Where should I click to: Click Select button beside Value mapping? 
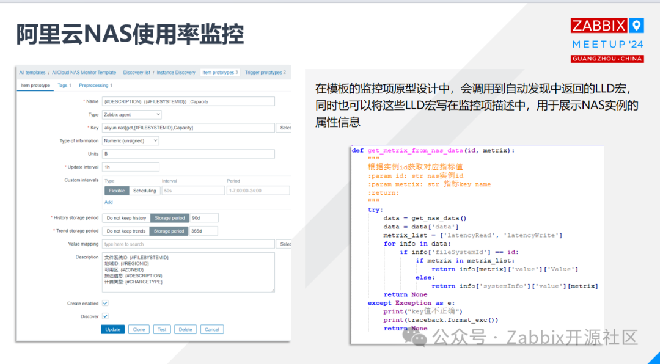pyautogui.click(x=284, y=244)
